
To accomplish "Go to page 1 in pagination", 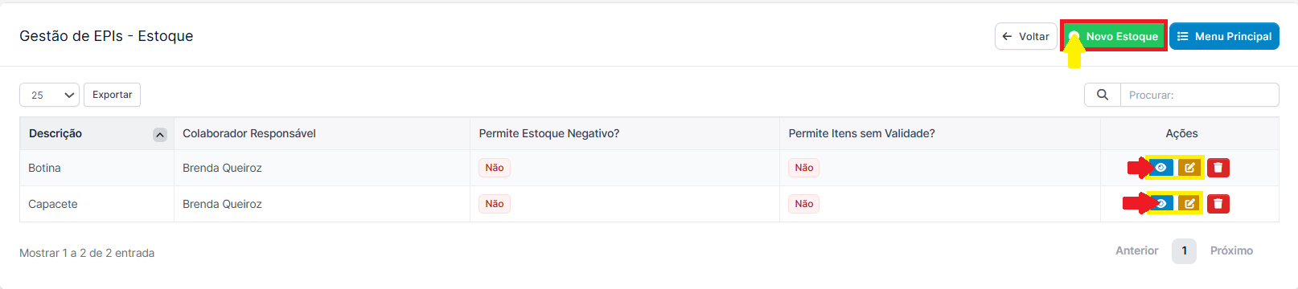I will click(1184, 250).
